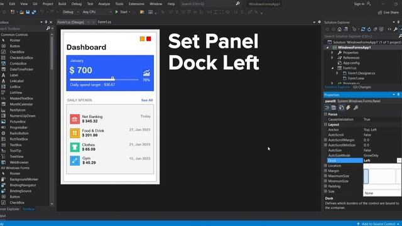
Task: Click the green Clothes t-shirt icon
Action: tap(75, 147)
